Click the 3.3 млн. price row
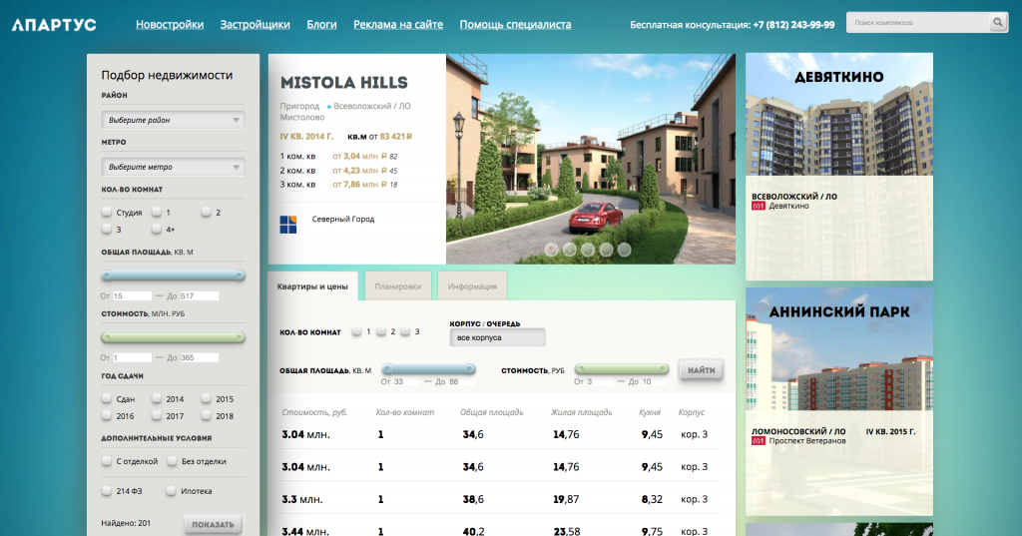1022x536 pixels. (499, 499)
